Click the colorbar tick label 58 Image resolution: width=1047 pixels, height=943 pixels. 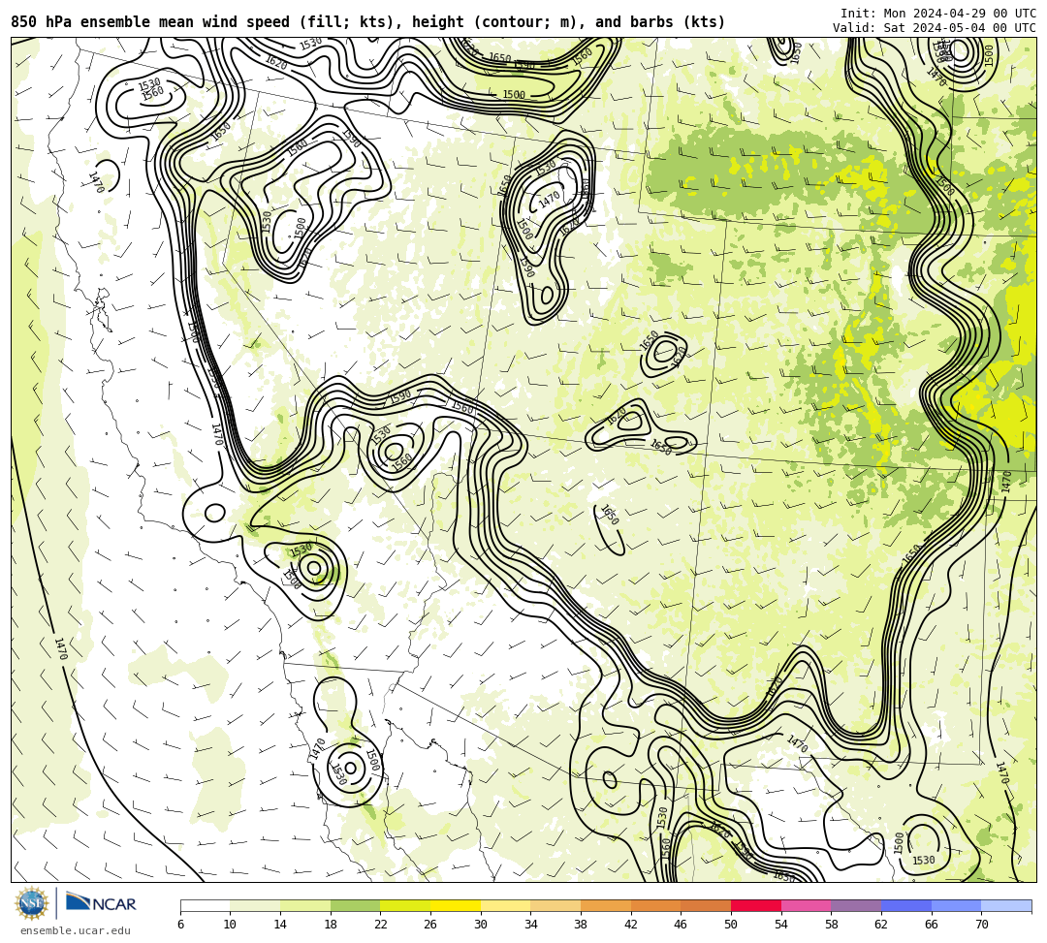(x=832, y=925)
